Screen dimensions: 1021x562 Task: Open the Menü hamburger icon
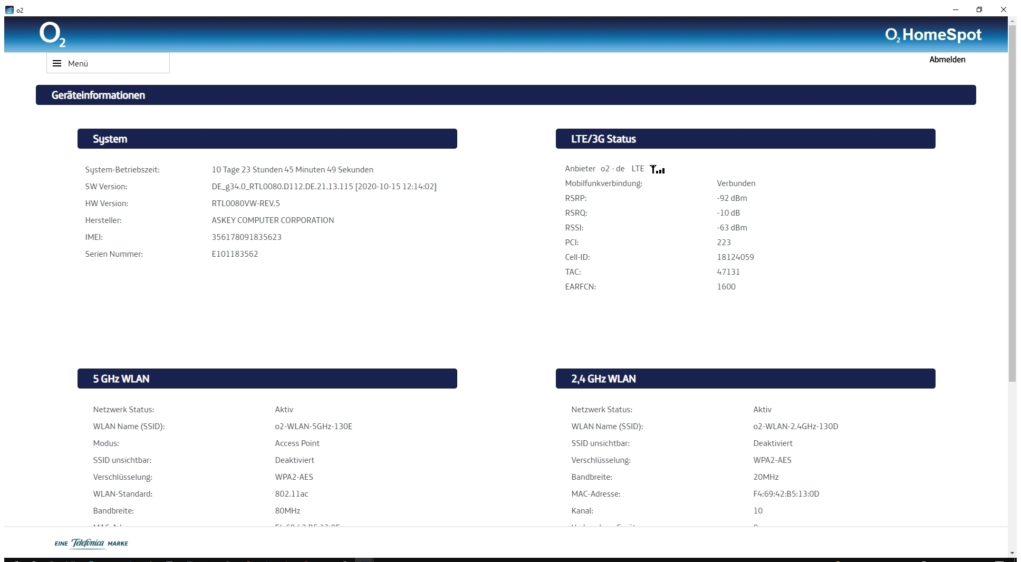coord(57,63)
